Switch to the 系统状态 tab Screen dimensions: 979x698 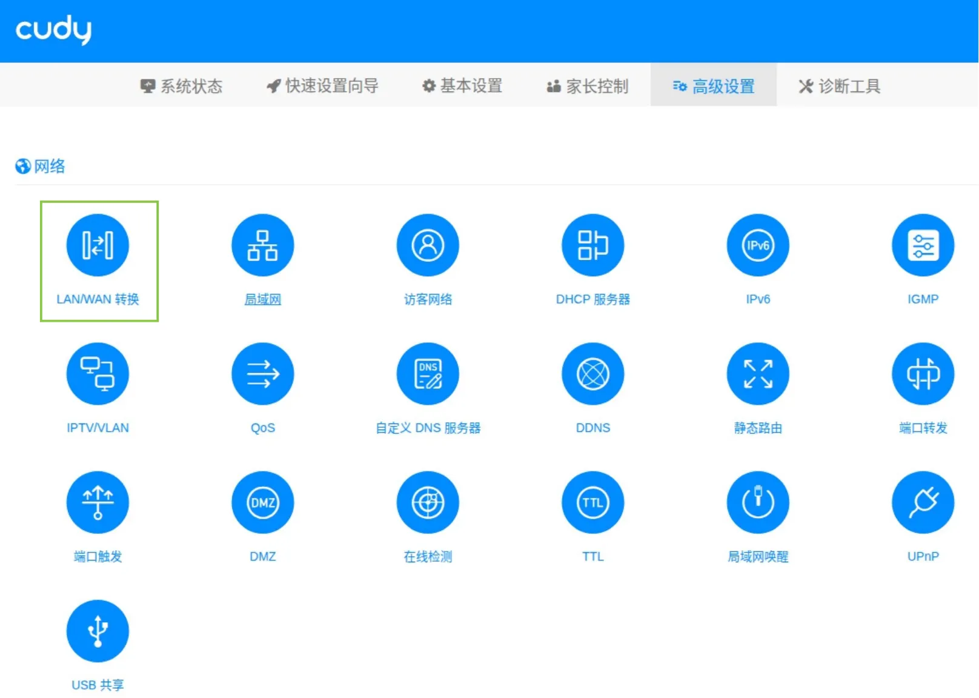[x=182, y=86]
